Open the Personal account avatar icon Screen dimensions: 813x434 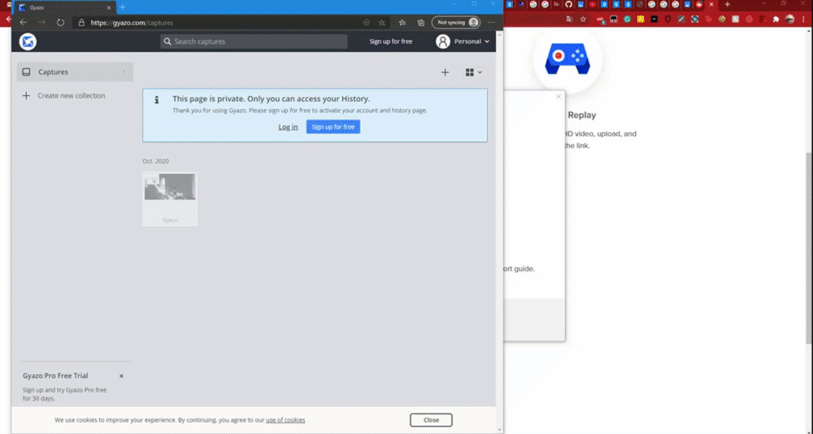443,41
